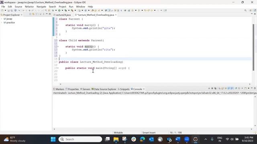Select the Java EE perspective icon
The width and height of the screenshot is (257, 144).
[255, 10]
